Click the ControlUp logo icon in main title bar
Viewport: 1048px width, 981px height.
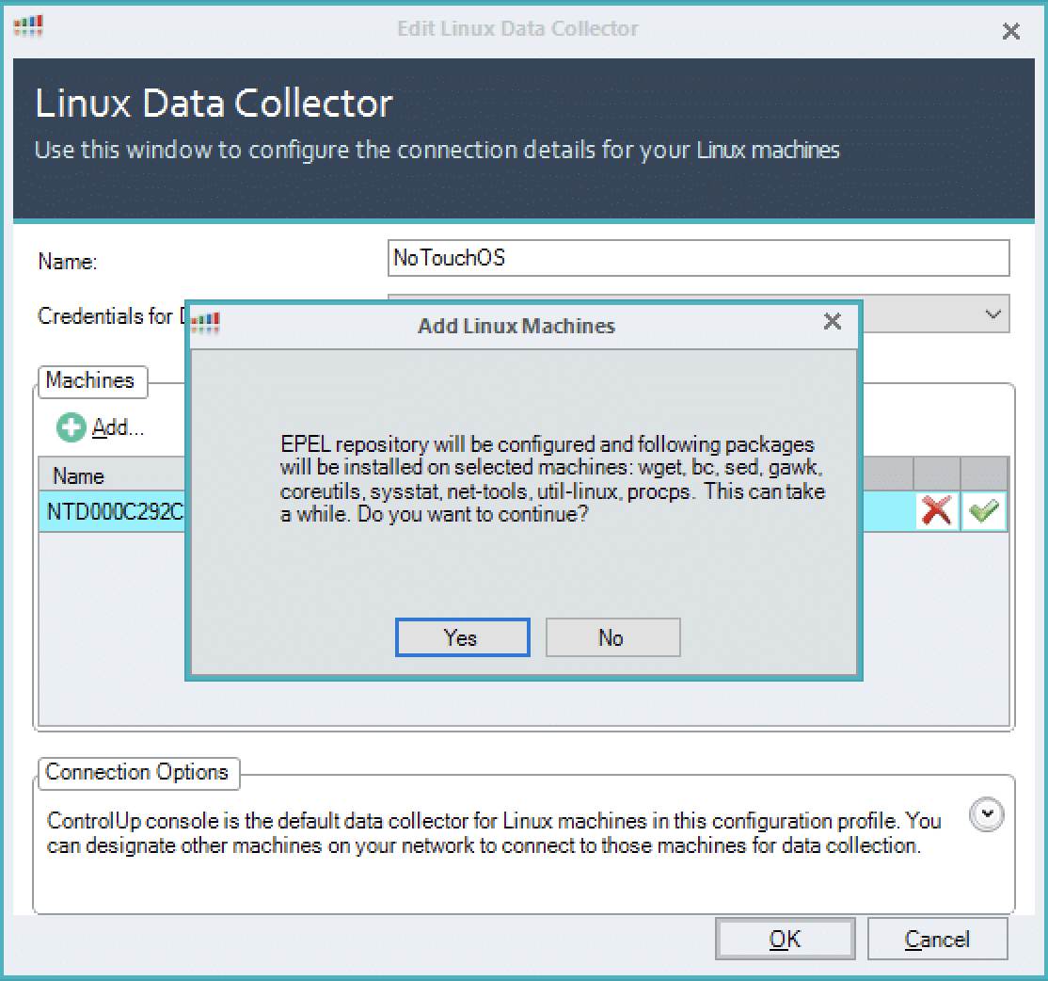click(28, 26)
